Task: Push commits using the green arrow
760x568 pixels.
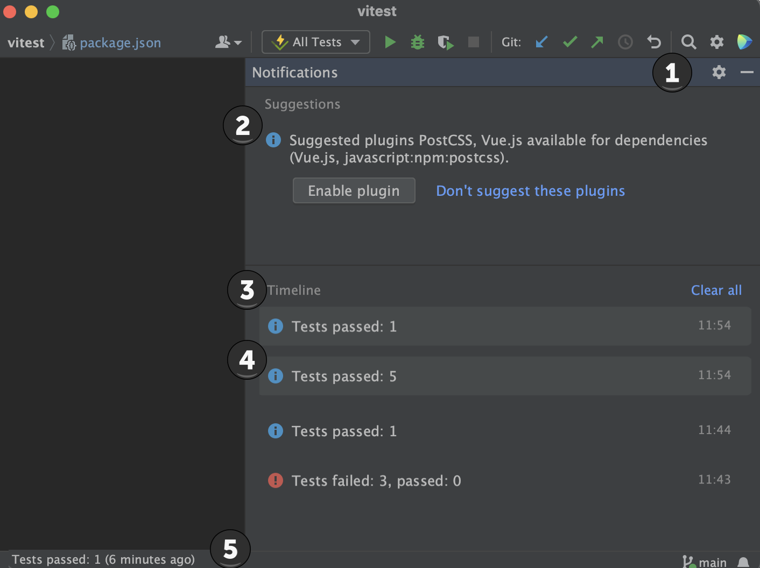Action: (x=597, y=42)
